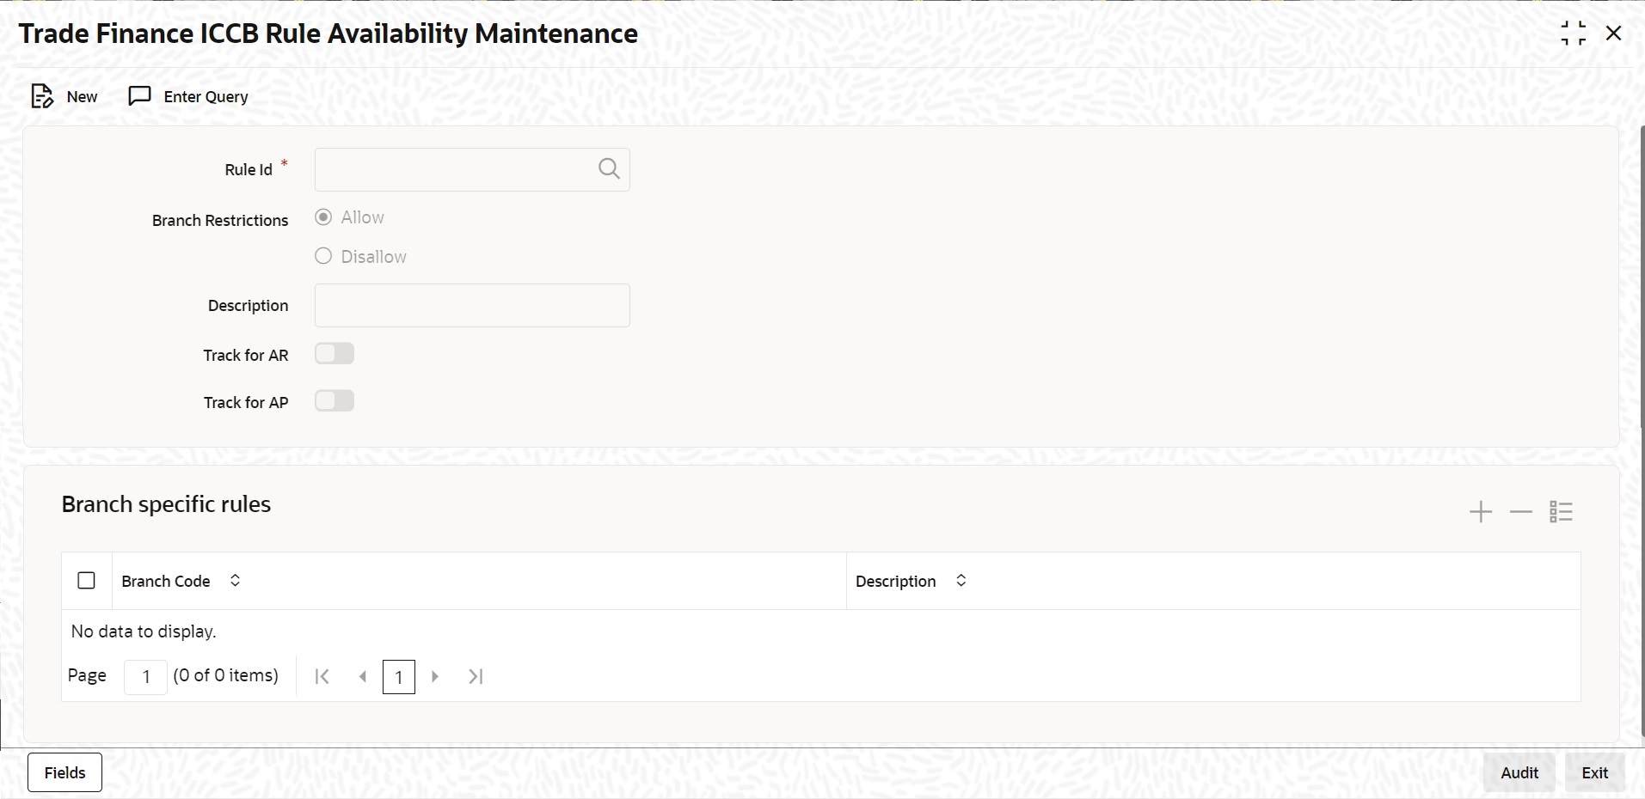Click inside the Description input field
Screen dimensions: 1645x799
pyautogui.click(x=472, y=305)
